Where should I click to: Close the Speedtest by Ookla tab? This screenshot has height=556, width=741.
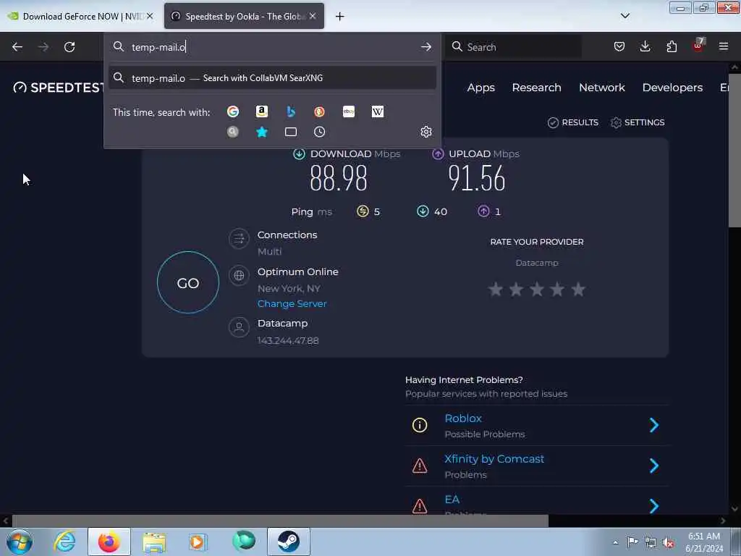[x=313, y=16]
